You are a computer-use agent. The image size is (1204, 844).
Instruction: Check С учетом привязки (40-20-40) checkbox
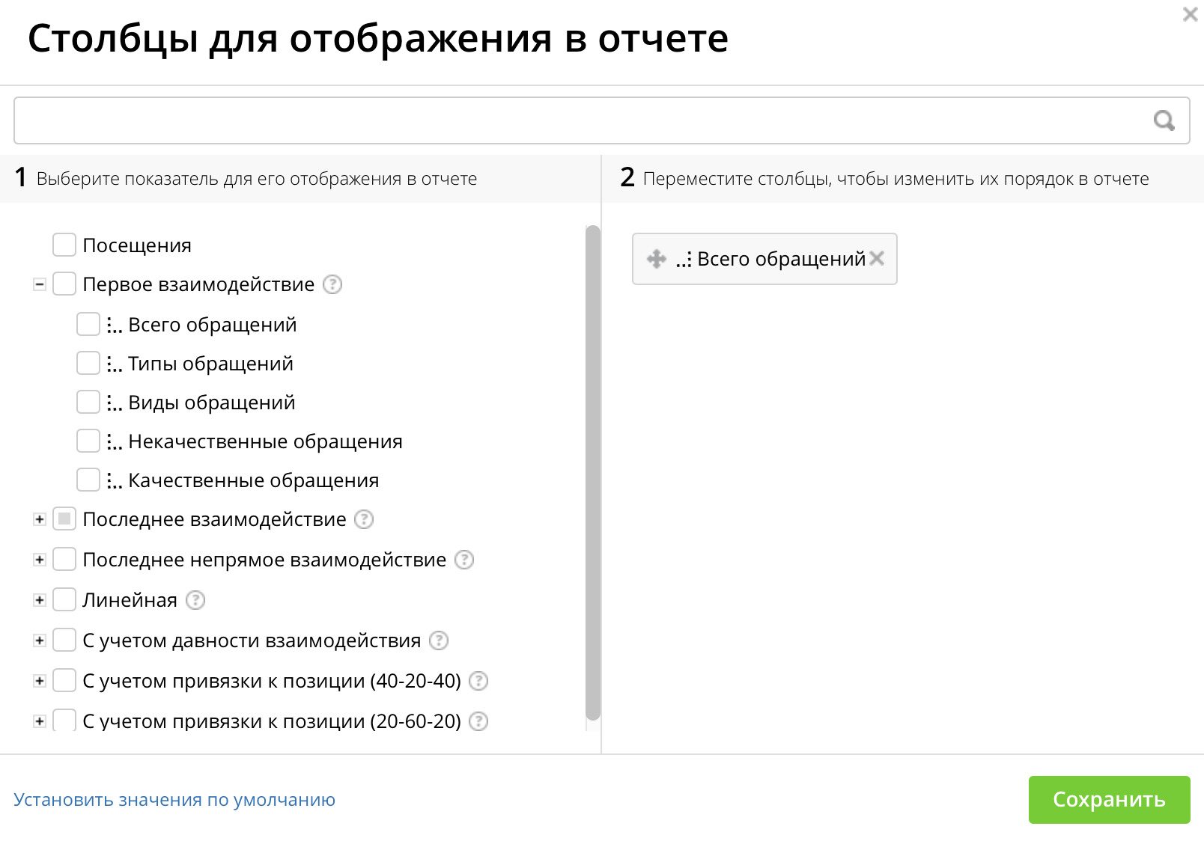[x=64, y=680]
